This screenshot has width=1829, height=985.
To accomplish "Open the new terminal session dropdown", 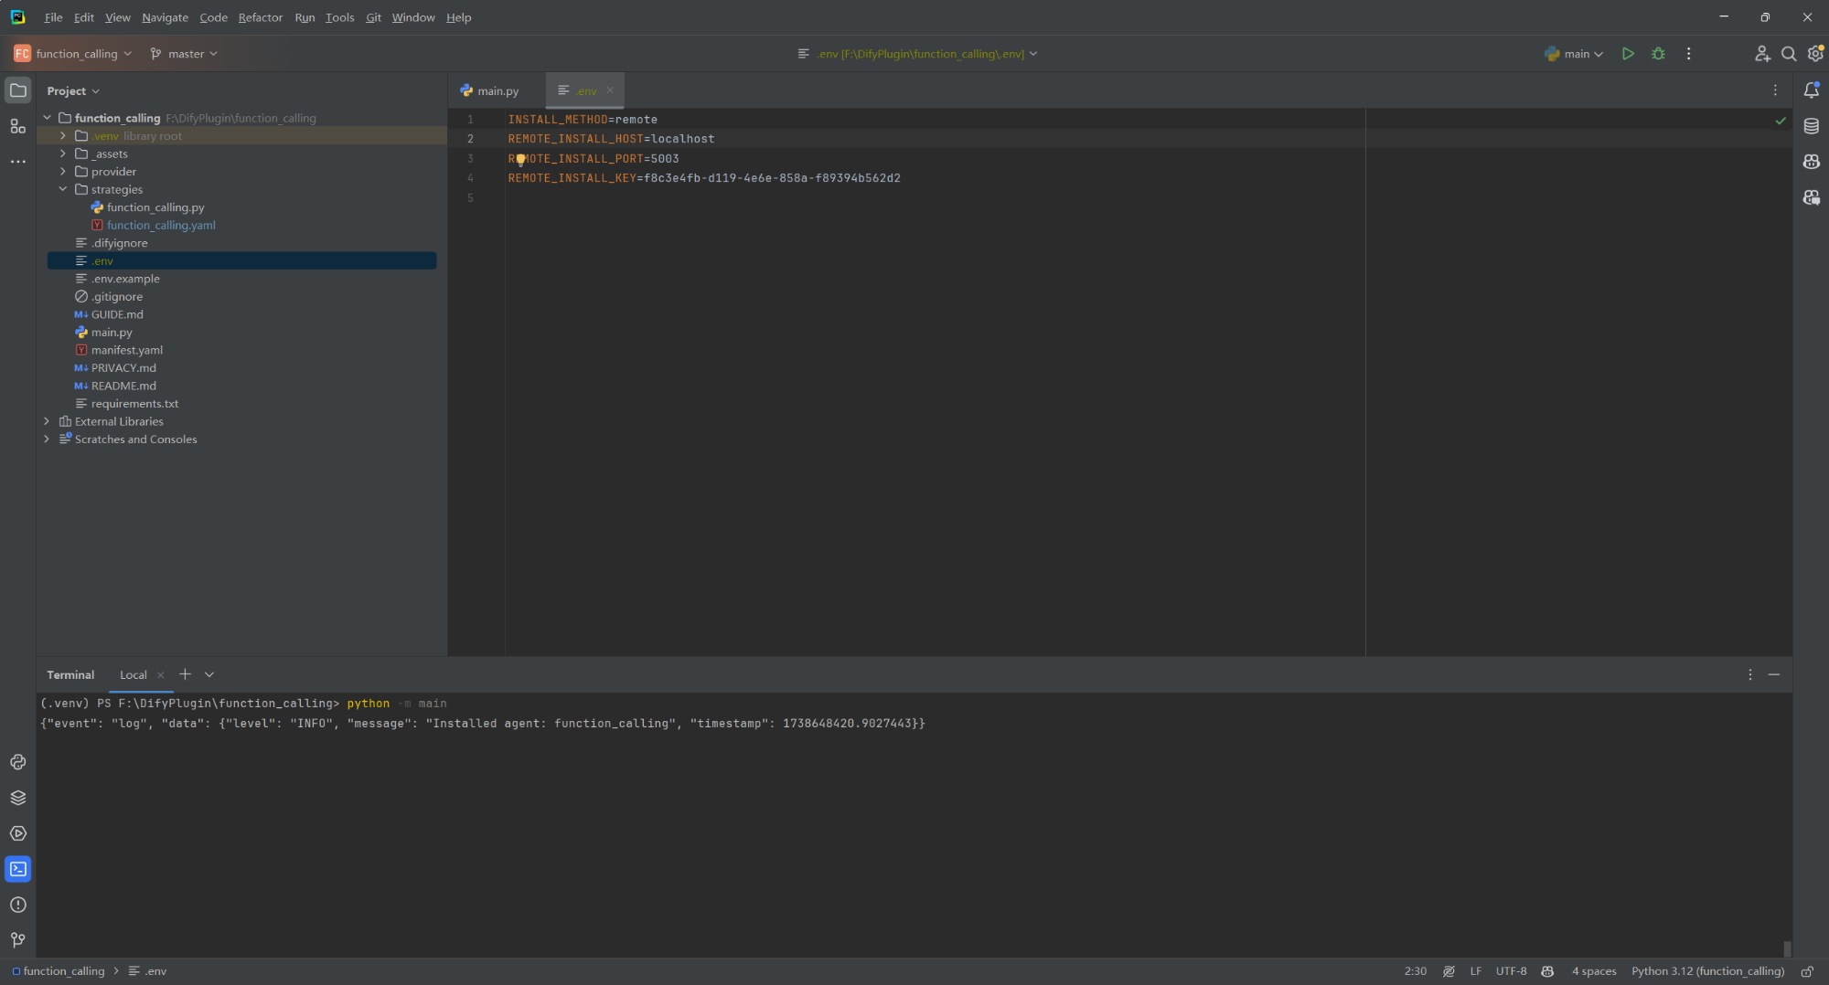I will coord(209,674).
